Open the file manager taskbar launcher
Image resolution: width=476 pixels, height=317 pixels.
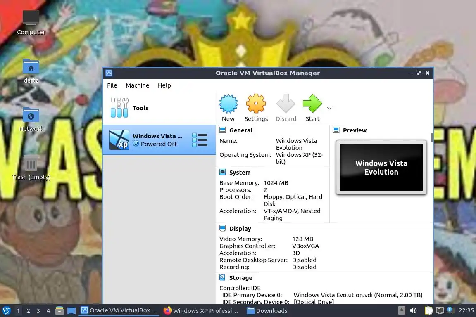click(59, 311)
